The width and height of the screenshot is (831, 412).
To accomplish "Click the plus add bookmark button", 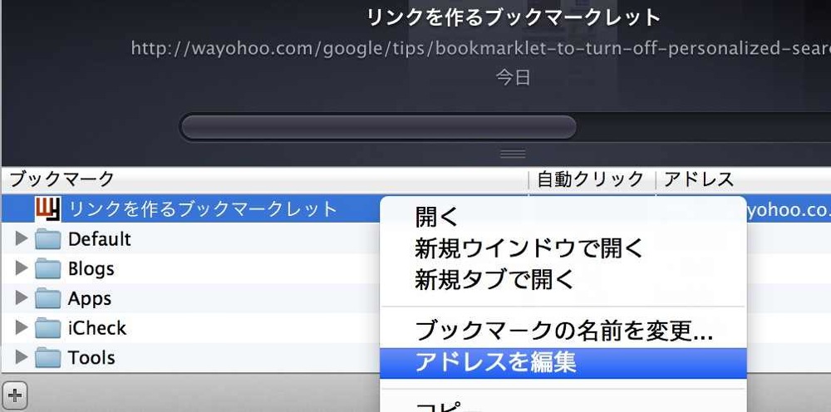I will click(14, 395).
